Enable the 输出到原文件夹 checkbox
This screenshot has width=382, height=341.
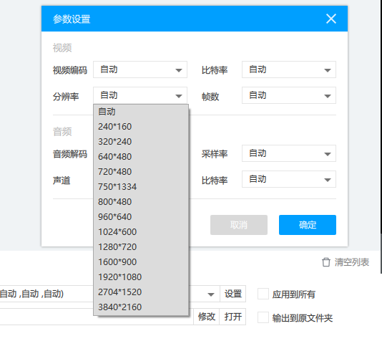coord(263,317)
